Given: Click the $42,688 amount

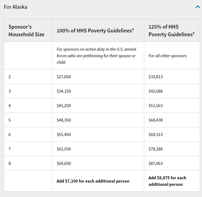Looking at the screenshot, I should pos(156,91).
